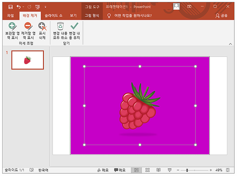The image size is (237, 176).
Task: Click the 어떤 작업을 원하시나요 search box
Action: (133, 16)
